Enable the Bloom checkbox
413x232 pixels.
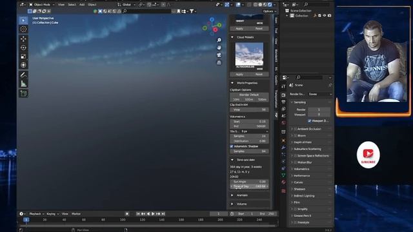point(296,135)
